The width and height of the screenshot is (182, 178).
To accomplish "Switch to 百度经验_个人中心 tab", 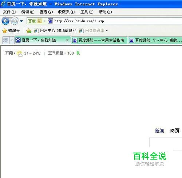I will point(155,40).
